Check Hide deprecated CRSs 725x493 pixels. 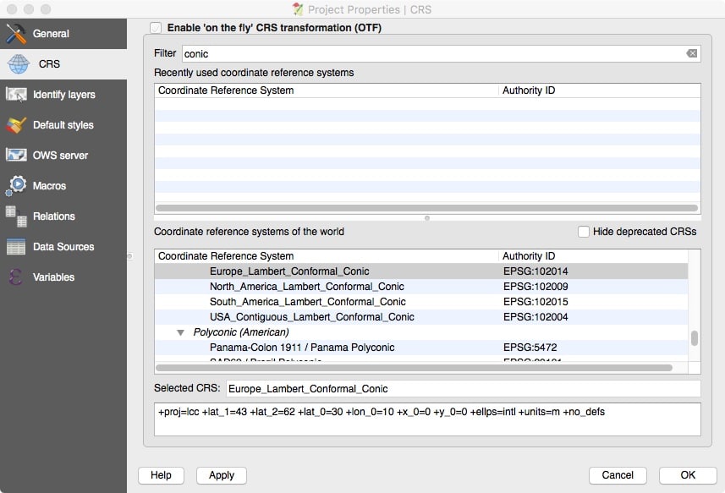[x=583, y=232]
